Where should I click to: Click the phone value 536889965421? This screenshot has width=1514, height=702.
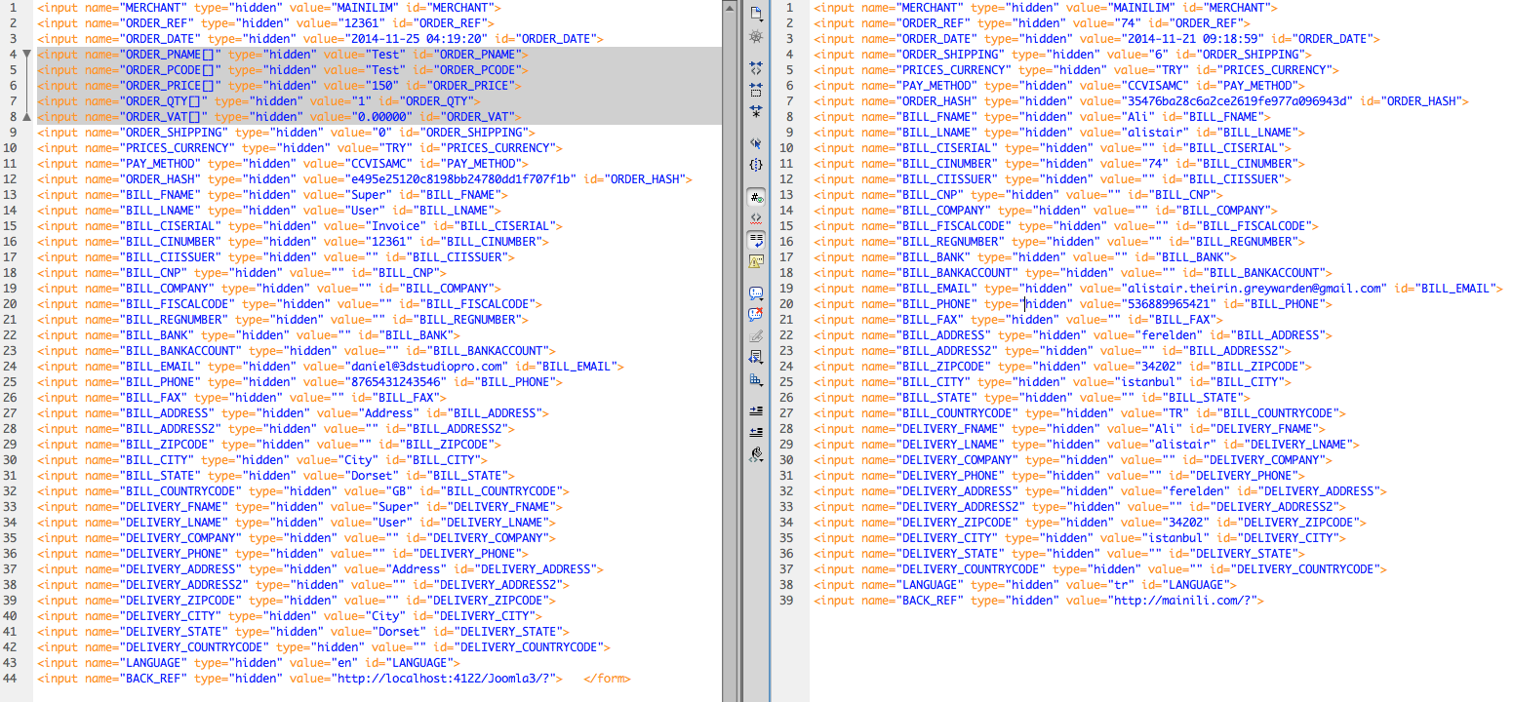[x=1168, y=304]
